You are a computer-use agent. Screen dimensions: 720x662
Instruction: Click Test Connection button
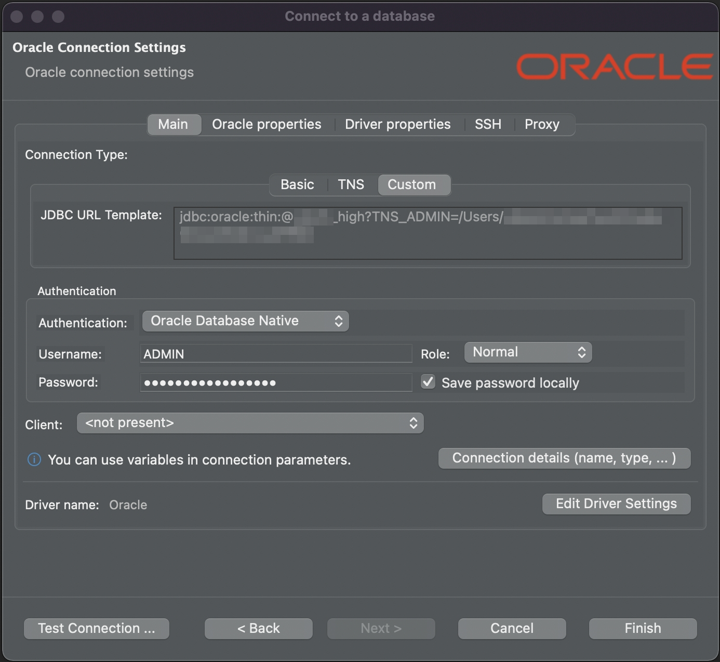(x=97, y=629)
